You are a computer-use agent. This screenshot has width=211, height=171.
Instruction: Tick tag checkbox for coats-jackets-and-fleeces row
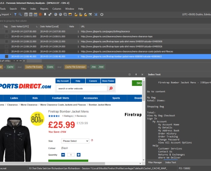[6, 51]
